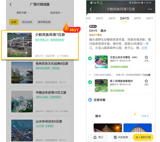160x142 pixels.
Task: Tap the 问定制师 button
Action: click(121, 137)
